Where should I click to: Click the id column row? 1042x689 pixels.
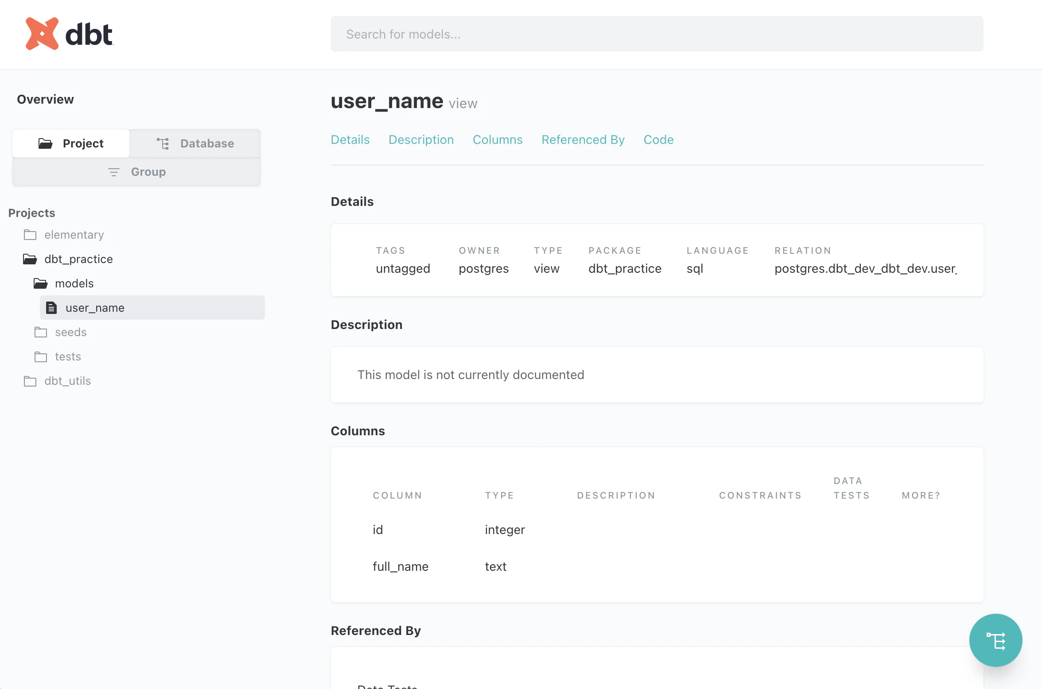(657, 530)
